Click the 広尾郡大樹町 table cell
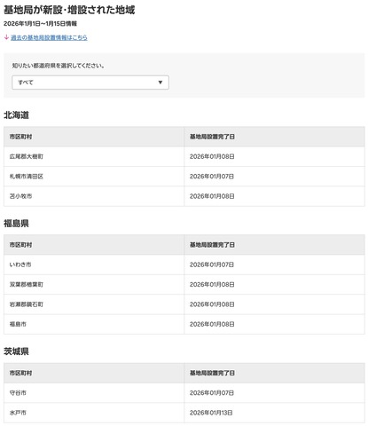368x426 pixels. pyautogui.click(x=94, y=156)
